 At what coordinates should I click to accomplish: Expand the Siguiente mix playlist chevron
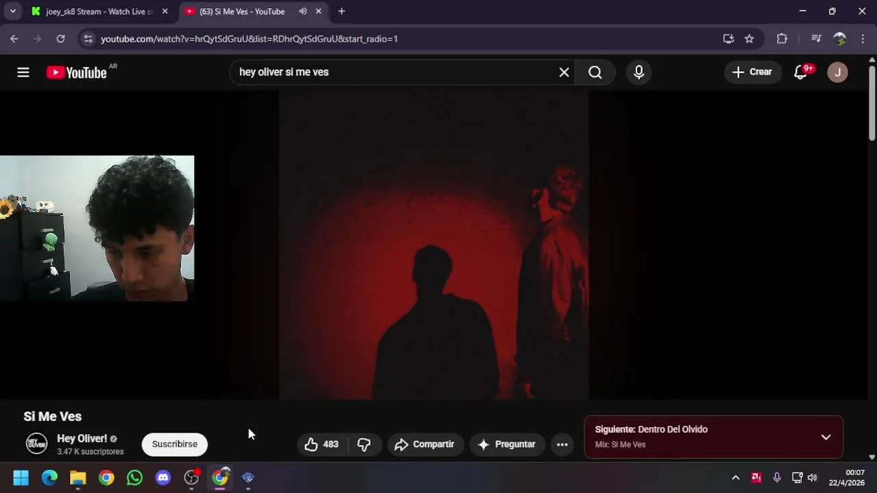point(826,437)
